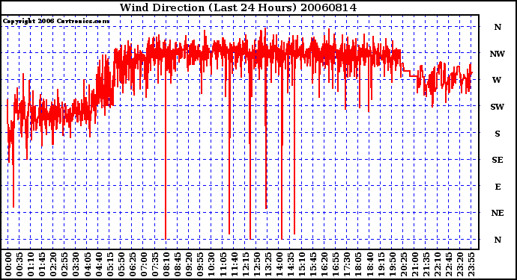Click the 'S' direction label
Screen dimensions: 517x280
point(498,134)
